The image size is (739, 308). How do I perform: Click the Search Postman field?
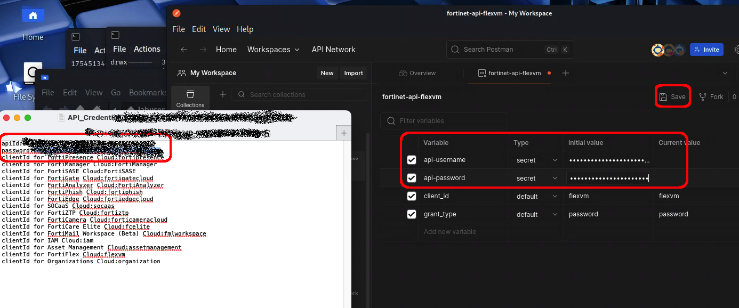click(510, 50)
